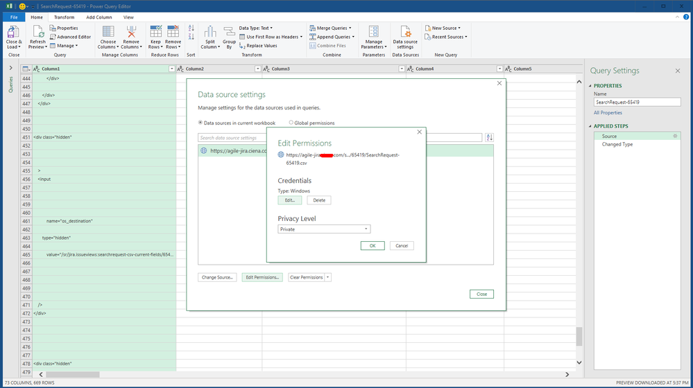Open the Column1 filter dropdown
693x388 pixels.
(172, 69)
